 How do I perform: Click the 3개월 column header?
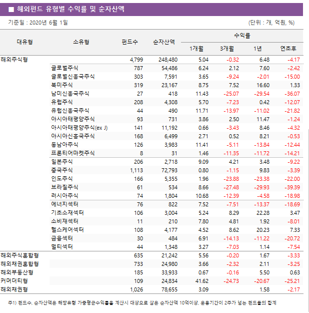tap(227, 49)
